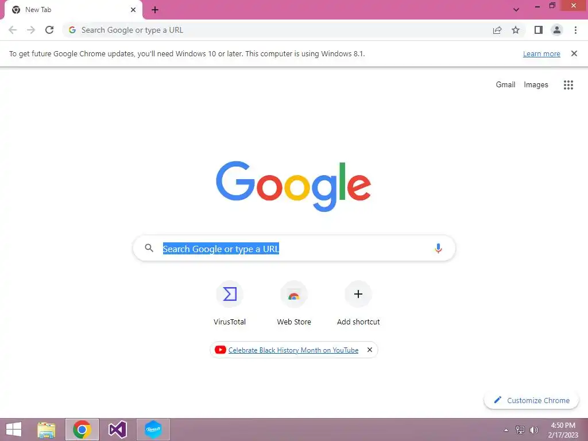Open a new tab with the plus button
This screenshot has height=441, width=588.
pos(155,10)
